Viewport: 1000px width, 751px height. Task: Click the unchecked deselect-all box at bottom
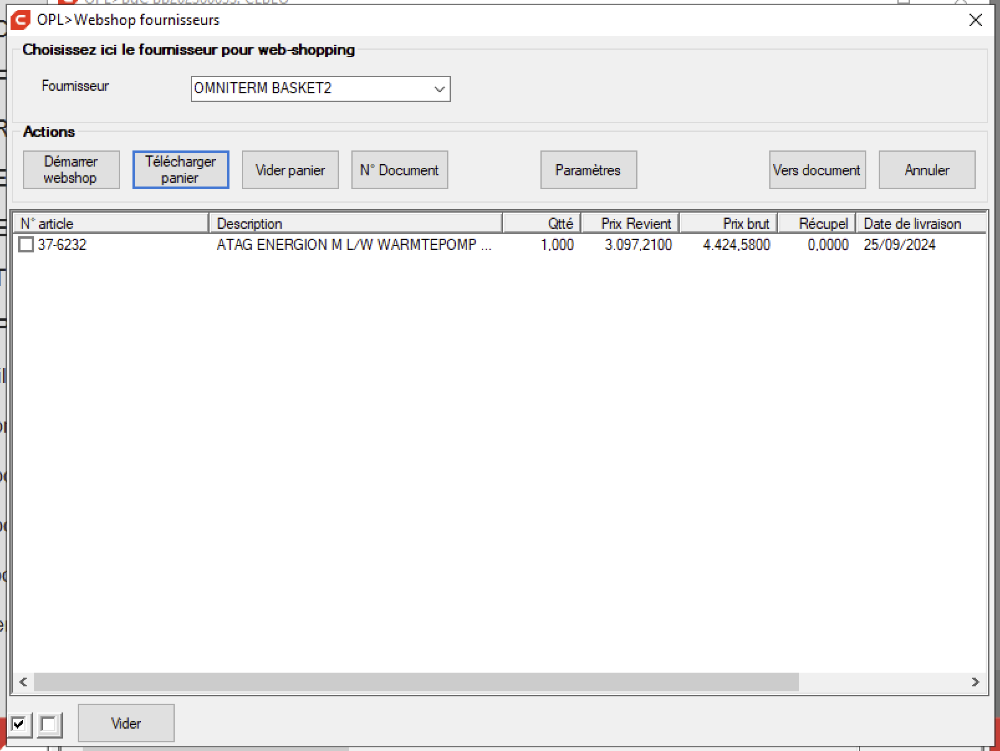[49, 724]
